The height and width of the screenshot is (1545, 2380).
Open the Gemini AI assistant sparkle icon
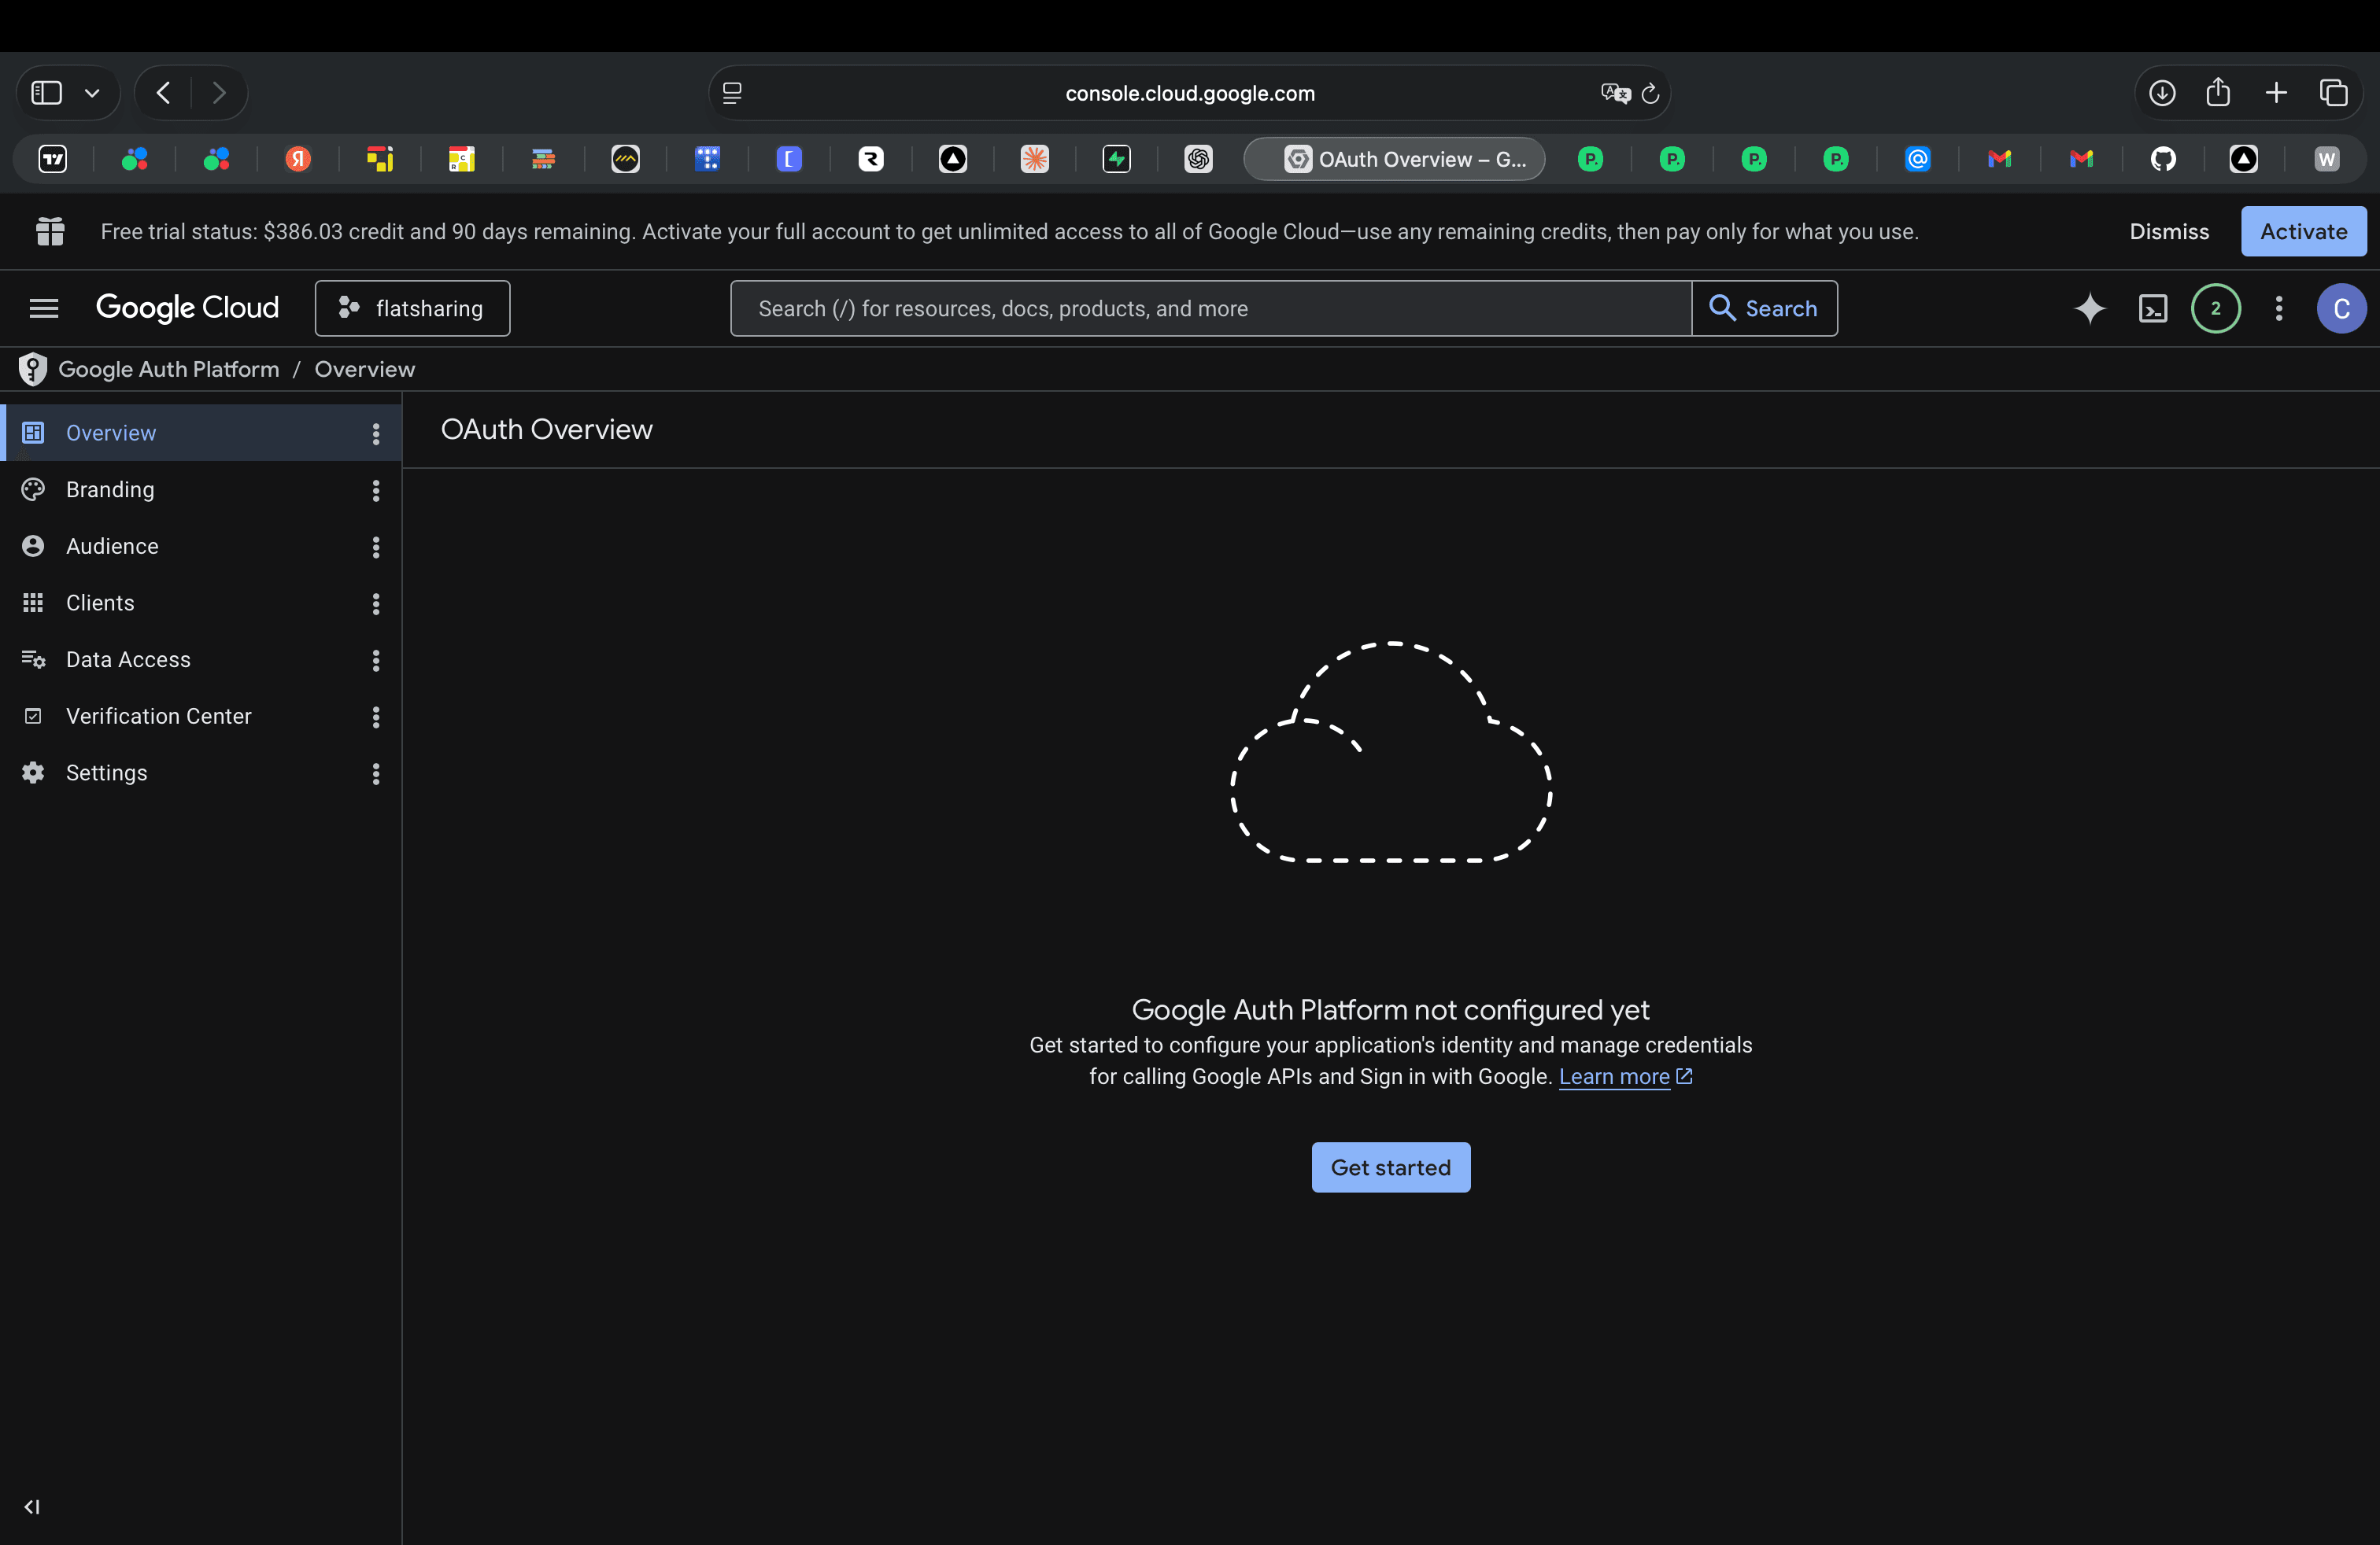2089,309
